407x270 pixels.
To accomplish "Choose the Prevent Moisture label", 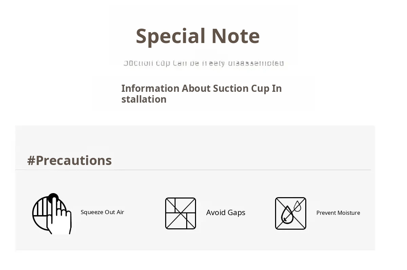I will pyautogui.click(x=338, y=213).
